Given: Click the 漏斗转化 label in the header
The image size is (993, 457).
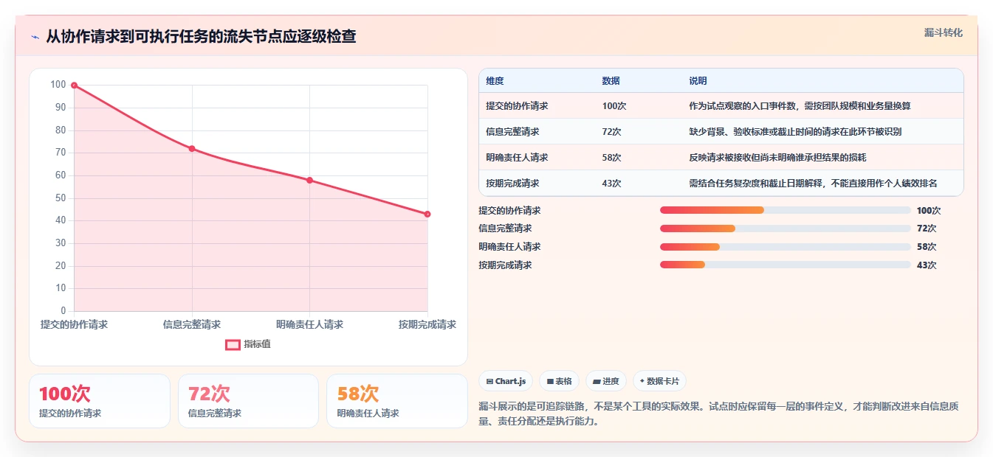Looking at the screenshot, I should [x=944, y=32].
